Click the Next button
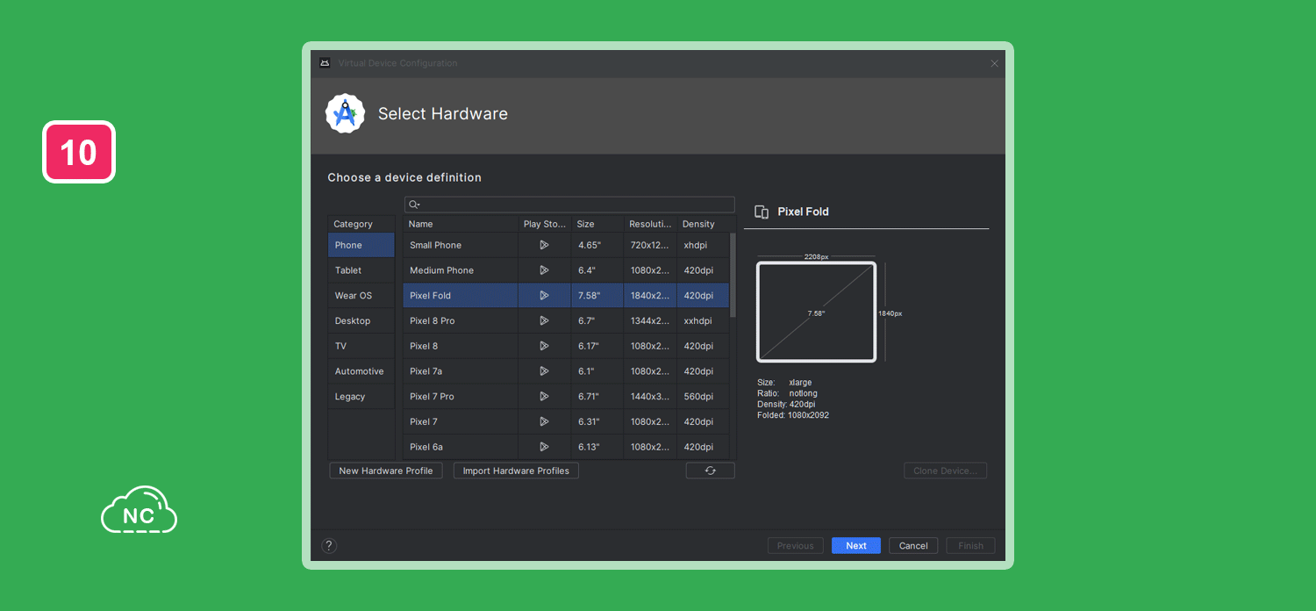Image resolution: width=1316 pixels, height=611 pixels. click(x=856, y=545)
